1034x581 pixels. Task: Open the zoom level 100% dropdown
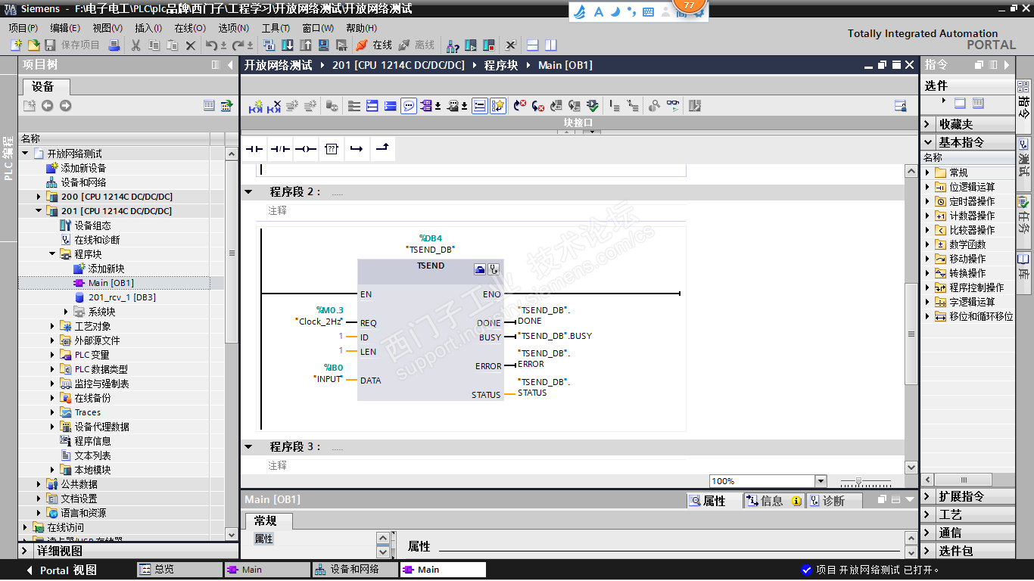pos(821,481)
